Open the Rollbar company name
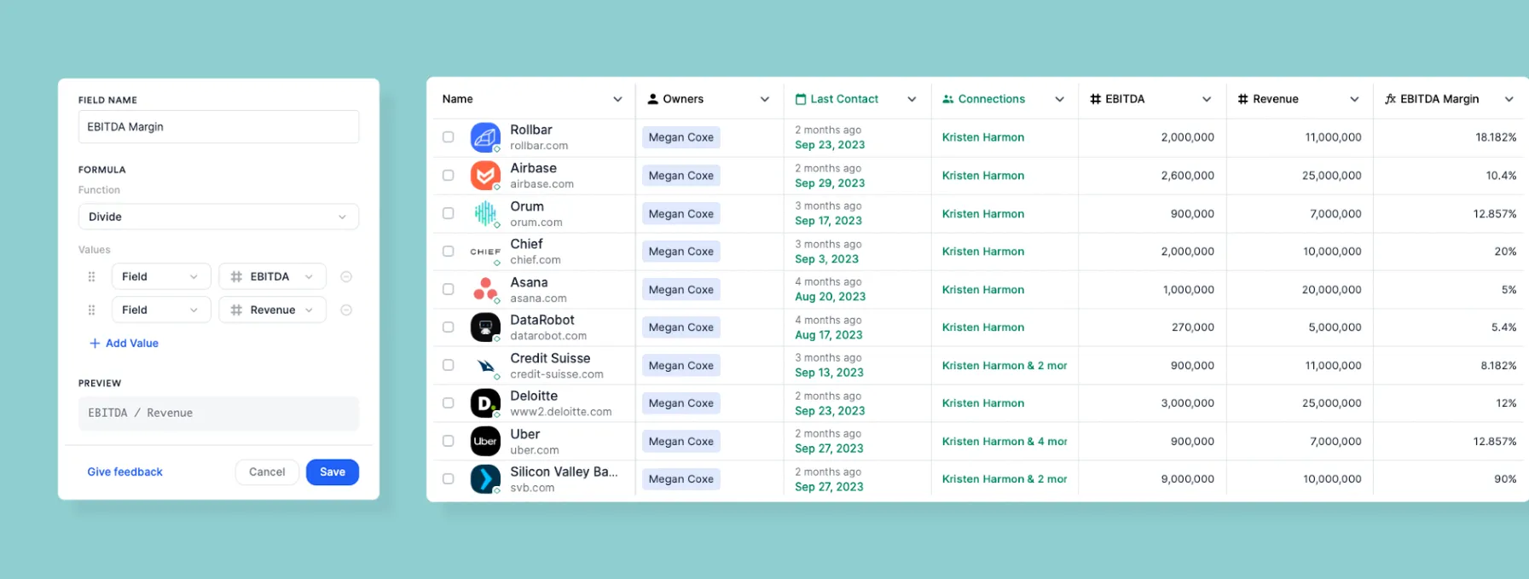The width and height of the screenshot is (1529, 579). (531, 130)
